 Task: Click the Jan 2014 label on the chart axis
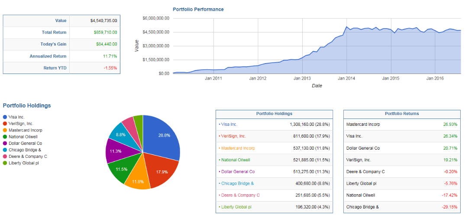tap(347, 79)
